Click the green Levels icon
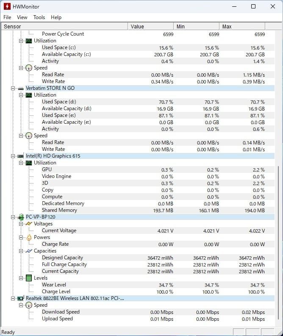 coord(29,278)
